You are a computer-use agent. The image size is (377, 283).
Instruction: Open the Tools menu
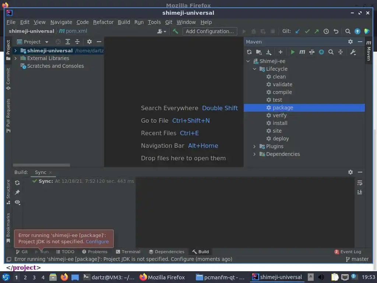[154, 22]
